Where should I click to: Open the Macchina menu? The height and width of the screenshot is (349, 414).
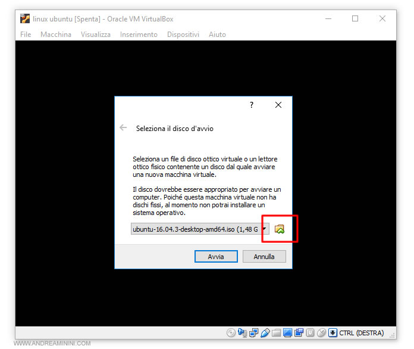(56, 35)
